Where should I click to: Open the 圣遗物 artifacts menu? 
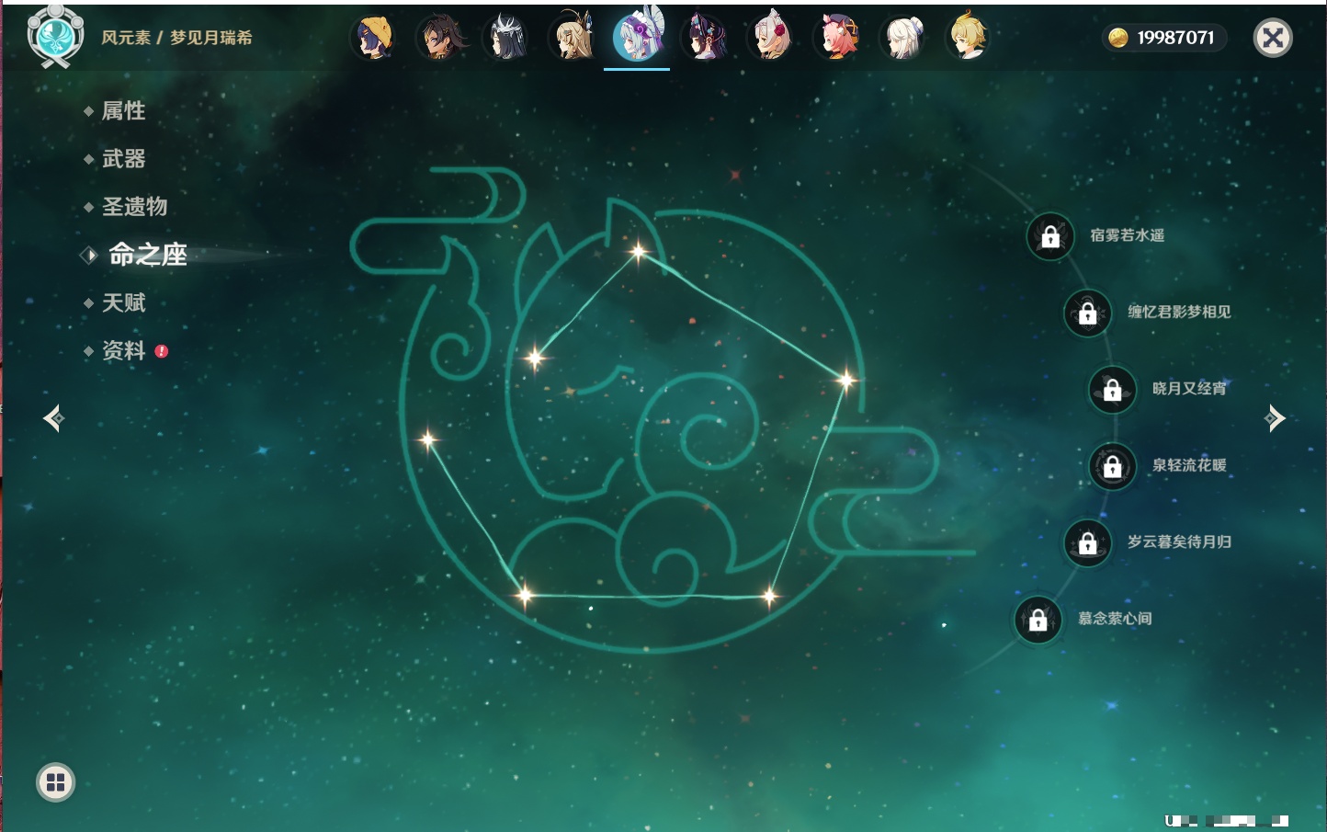click(134, 207)
